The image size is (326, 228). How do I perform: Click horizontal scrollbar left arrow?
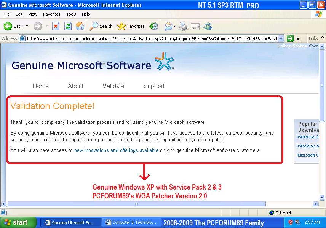coord(4,204)
